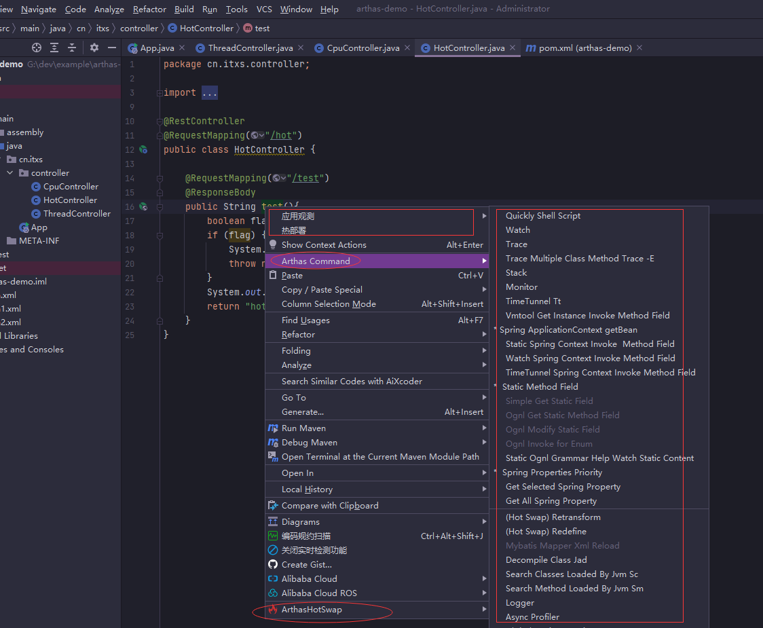The height and width of the screenshot is (628, 763).
Task: Click the Paste clipboard icon
Action: [x=273, y=276]
